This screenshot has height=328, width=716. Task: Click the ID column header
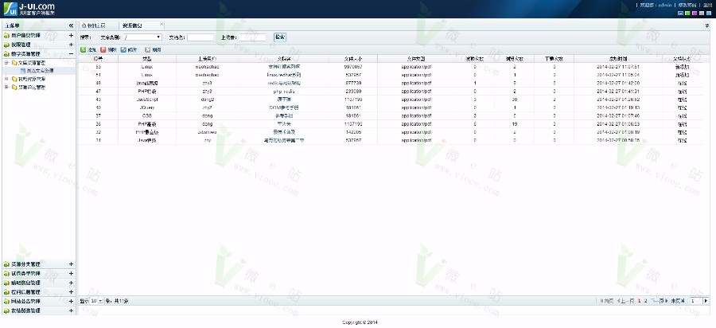(98, 58)
